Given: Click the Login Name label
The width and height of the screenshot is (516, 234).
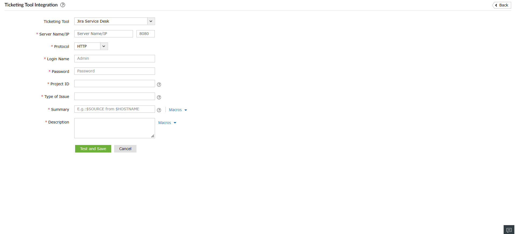Looking at the screenshot, I should point(58,59).
